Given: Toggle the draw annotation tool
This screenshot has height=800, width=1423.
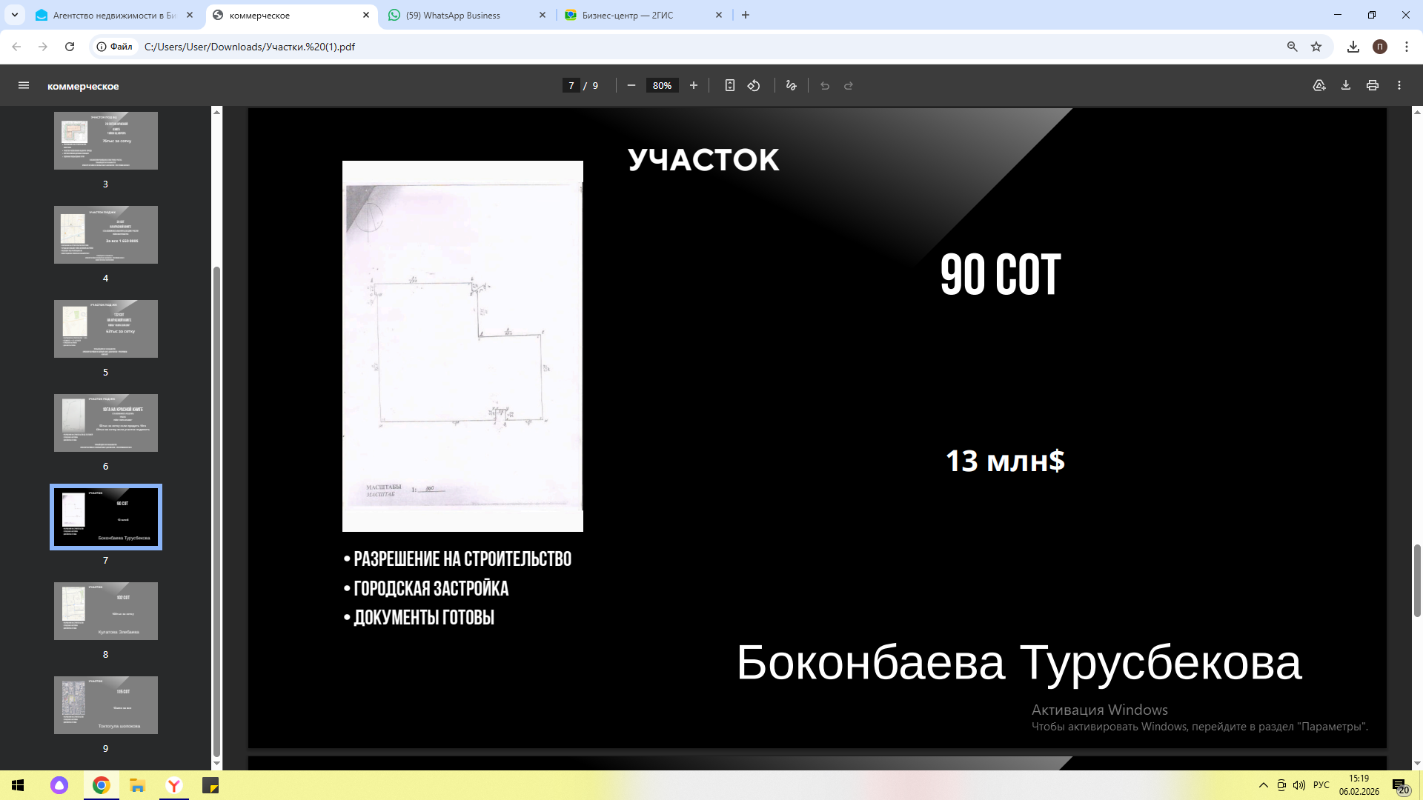Looking at the screenshot, I should tap(792, 86).
